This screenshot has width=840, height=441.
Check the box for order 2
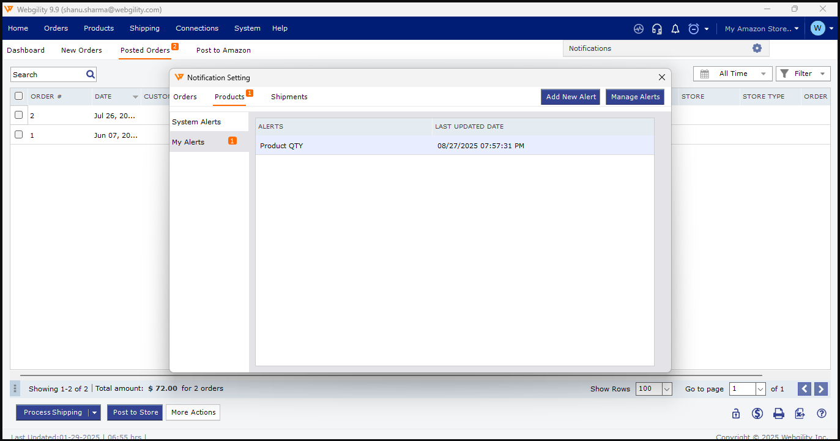click(x=19, y=115)
